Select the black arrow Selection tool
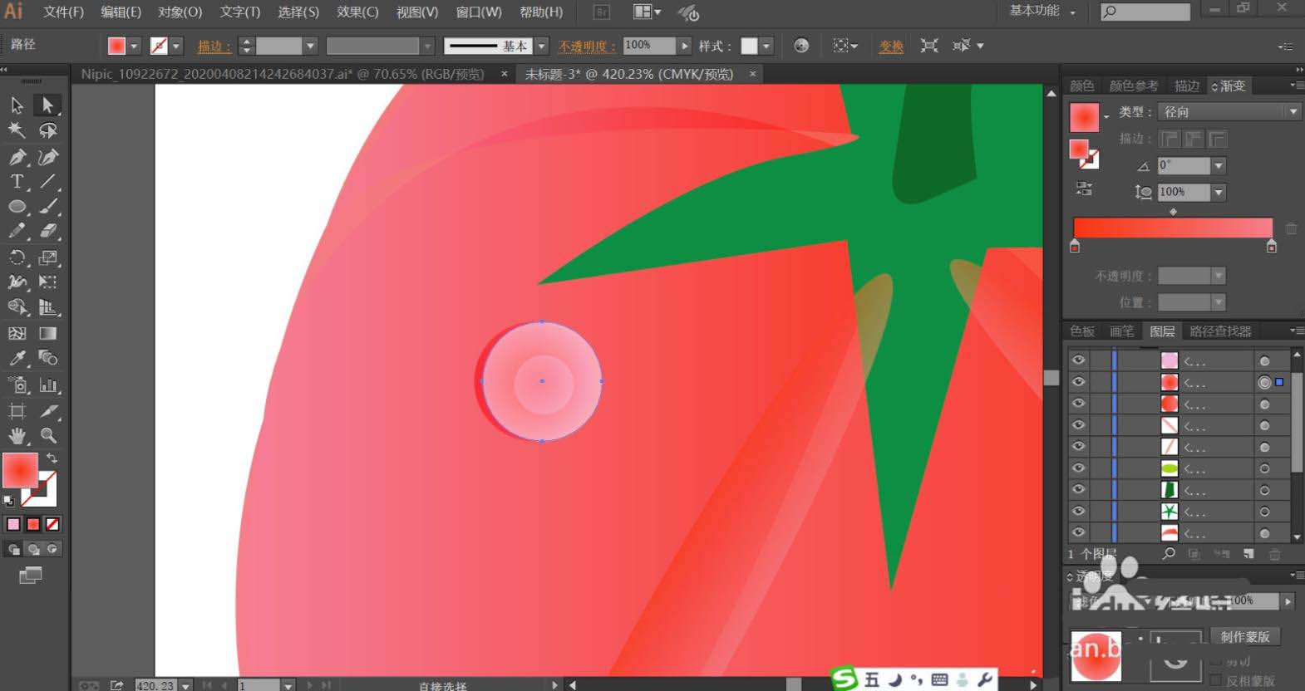 [17, 105]
